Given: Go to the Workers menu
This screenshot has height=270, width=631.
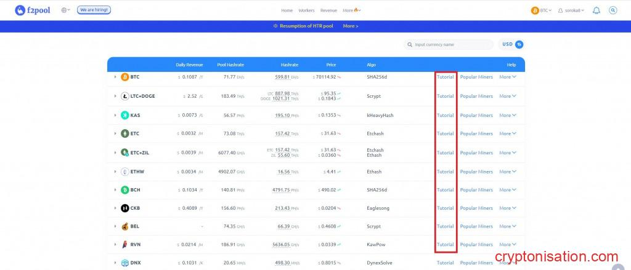Looking at the screenshot, I should pyautogui.click(x=306, y=10).
